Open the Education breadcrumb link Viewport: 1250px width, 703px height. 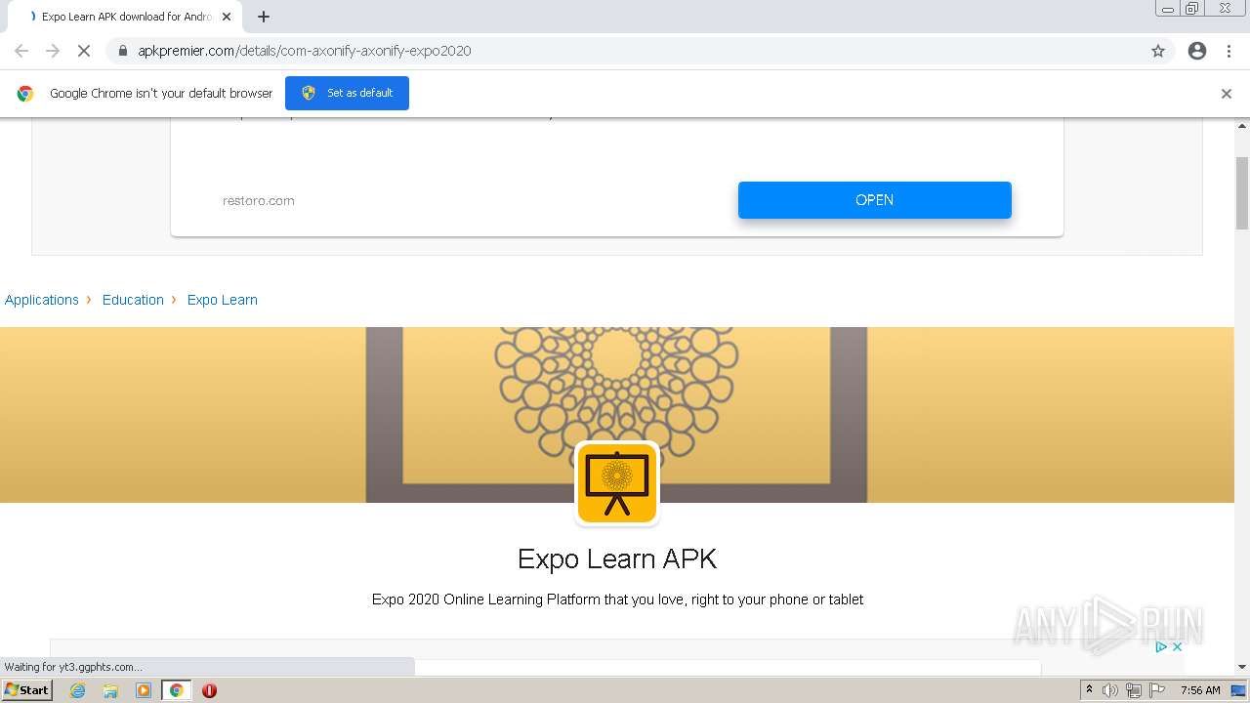(x=133, y=300)
